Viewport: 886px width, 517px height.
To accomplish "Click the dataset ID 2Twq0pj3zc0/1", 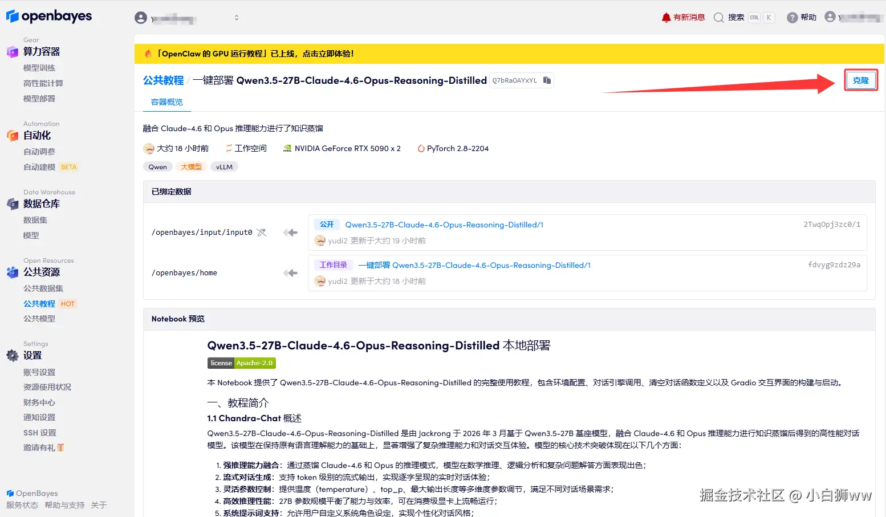I will 832,225.
